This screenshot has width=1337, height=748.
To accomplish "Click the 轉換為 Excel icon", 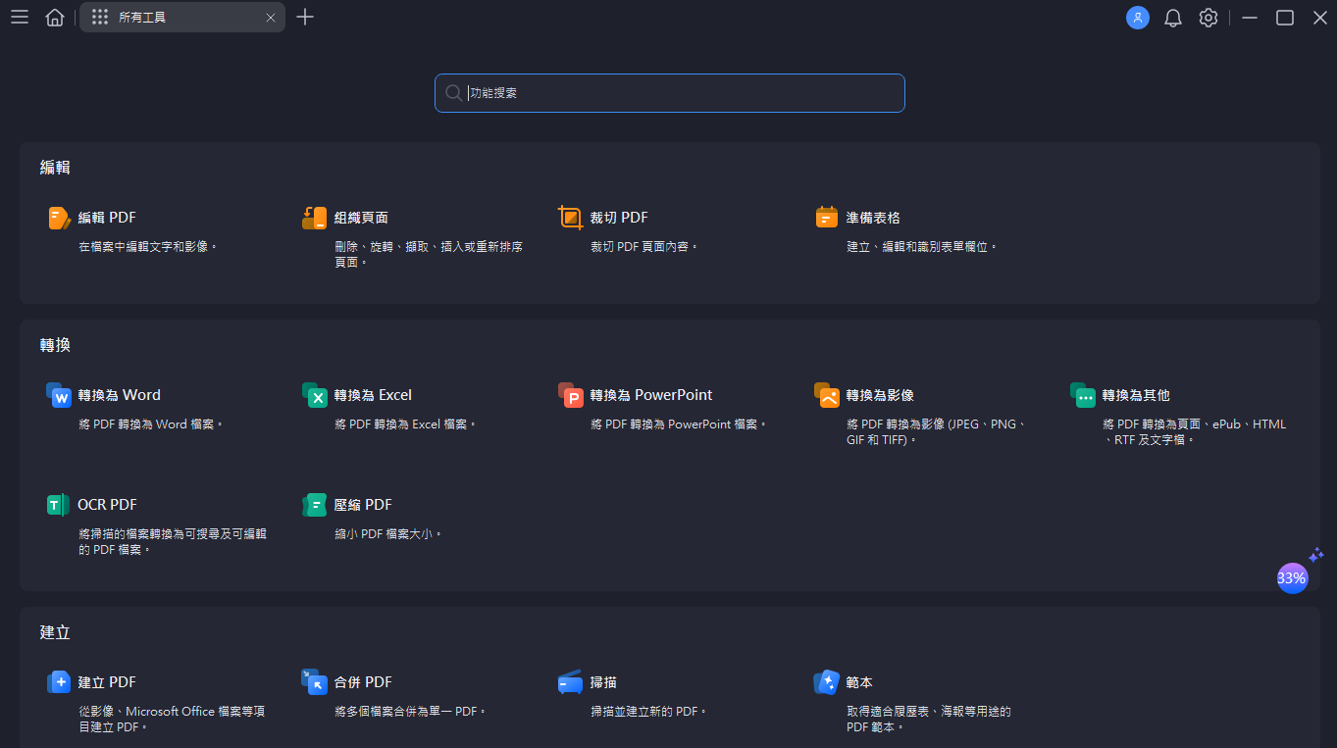I will 315,395.
